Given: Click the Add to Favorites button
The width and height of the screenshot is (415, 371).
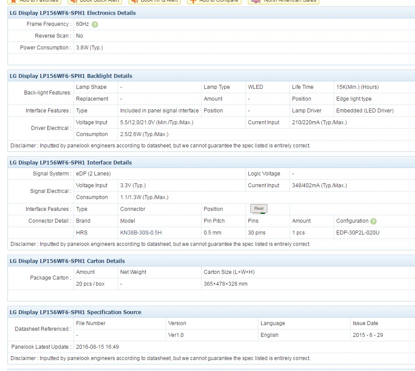Looking at the screenshot, I should [35, 1].
